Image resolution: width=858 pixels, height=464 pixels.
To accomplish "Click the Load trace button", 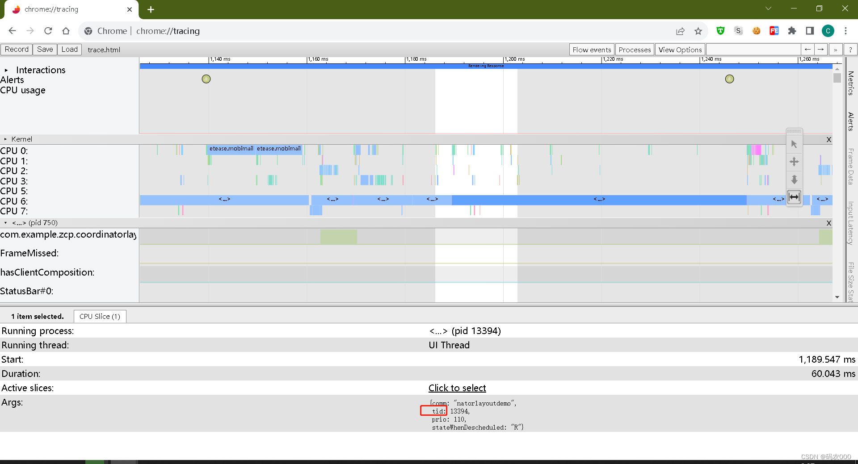I will (x=69, y=50).
